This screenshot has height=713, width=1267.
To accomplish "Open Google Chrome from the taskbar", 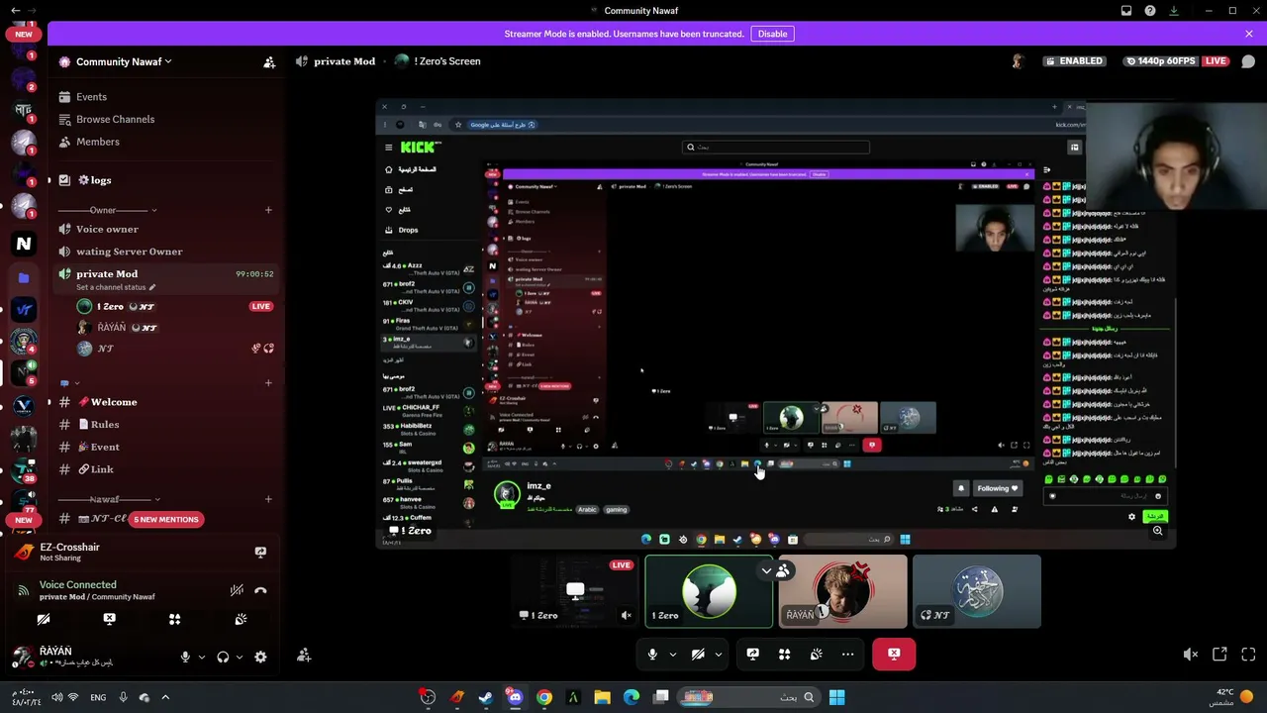I will tap(544, 697).
